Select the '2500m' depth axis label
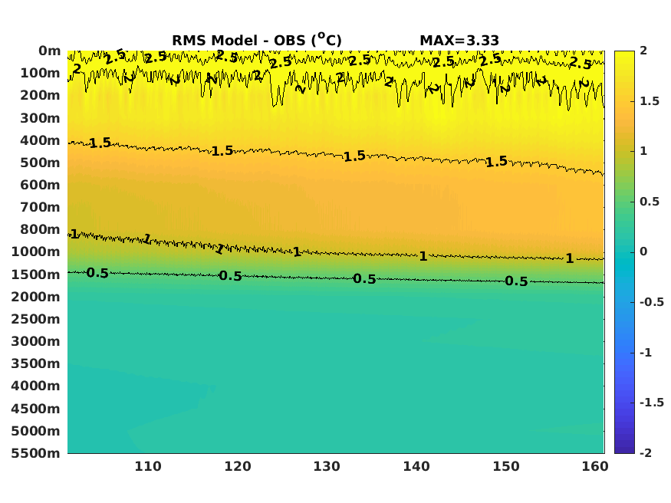 click(x=36, y=319)
